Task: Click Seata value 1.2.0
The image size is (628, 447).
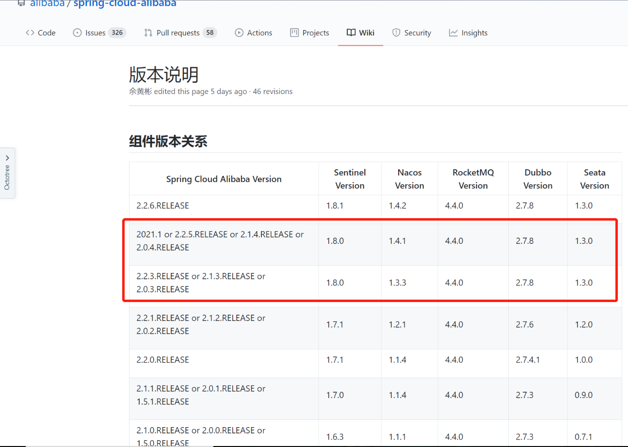Action: click(584, 324)
